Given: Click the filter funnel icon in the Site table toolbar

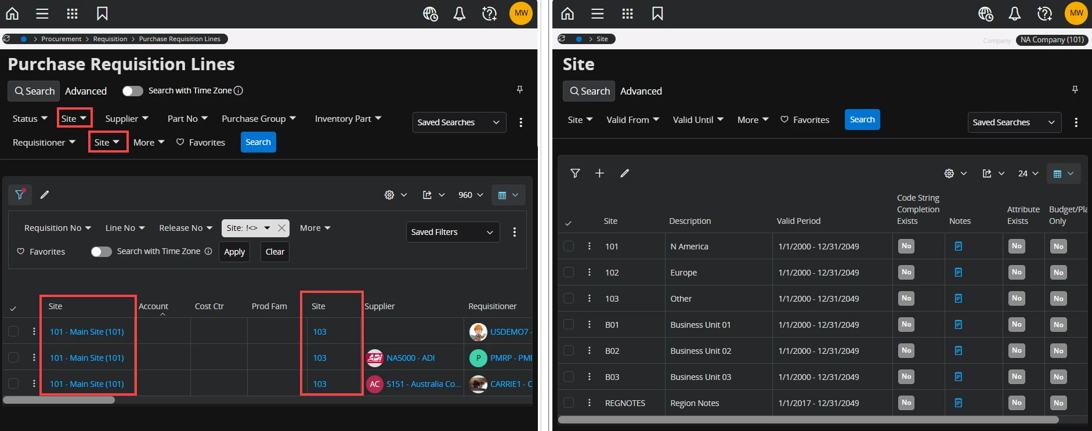Looking at the screenshot, I should coord(575,173).
